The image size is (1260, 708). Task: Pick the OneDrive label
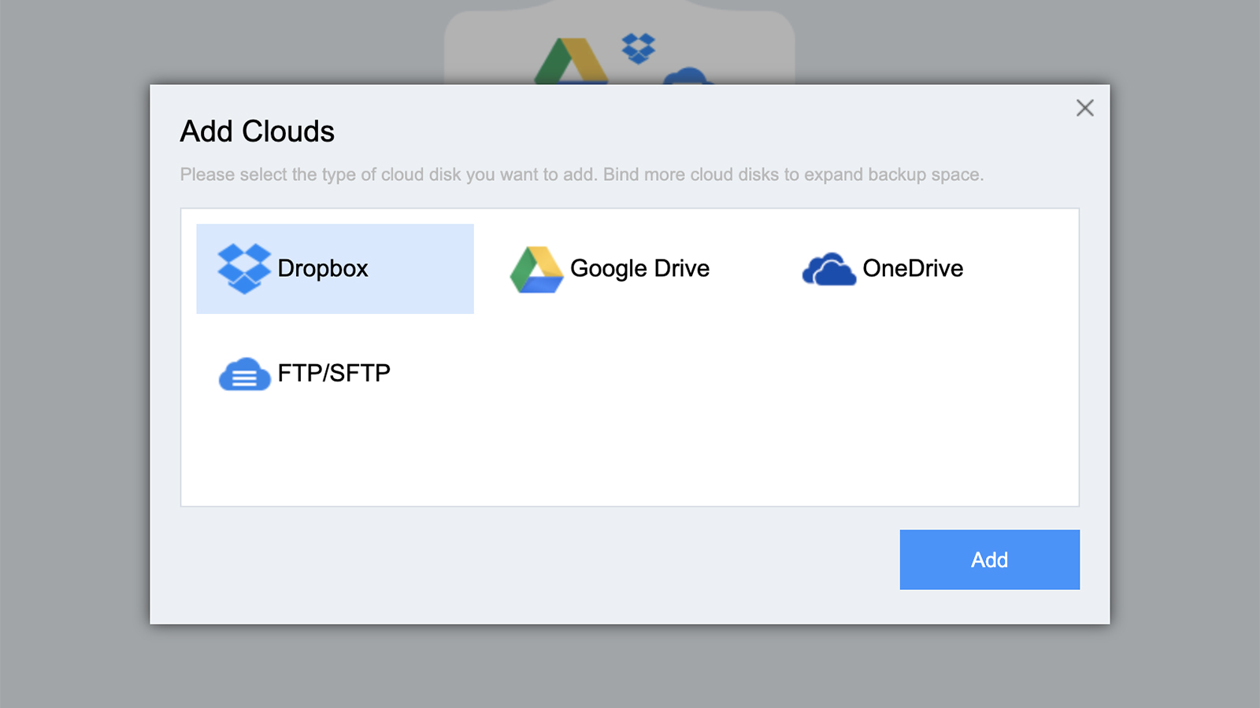913,269
